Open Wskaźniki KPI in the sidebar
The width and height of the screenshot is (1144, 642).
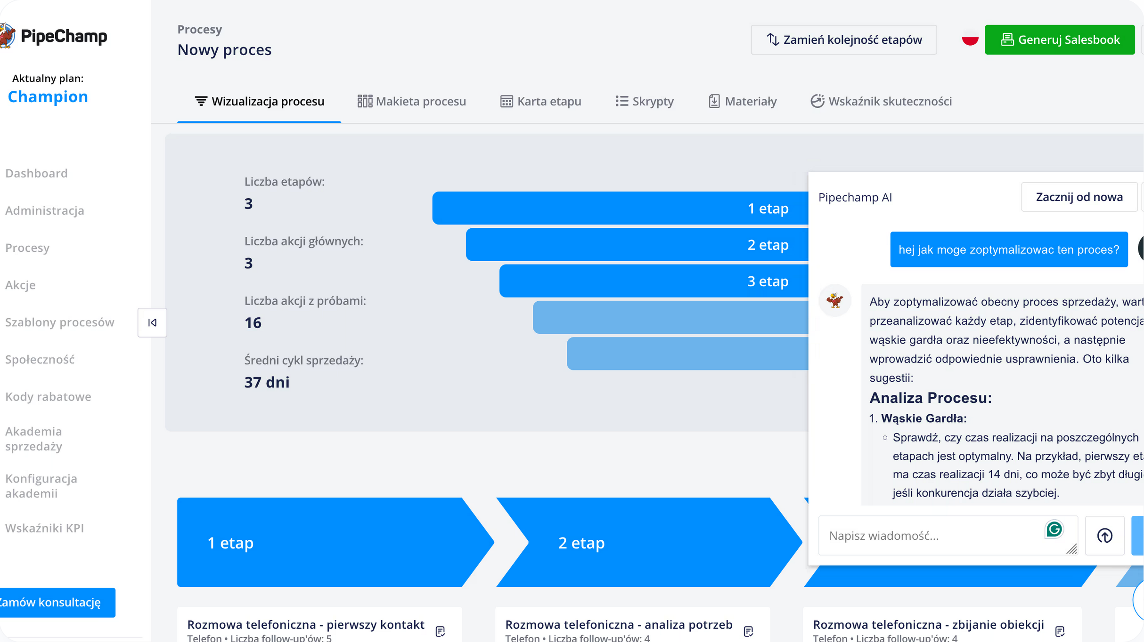(x=44, y=528)
